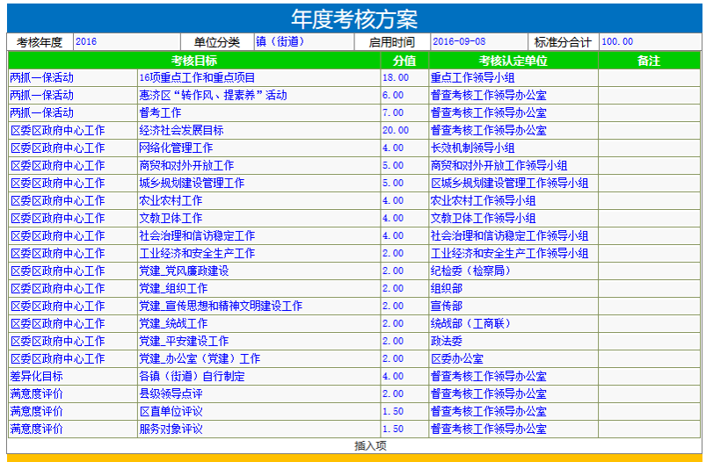Click the 分值 column header
Image resolution: width=706 pixels, height=462 pixels.
[x=404, y=61]
